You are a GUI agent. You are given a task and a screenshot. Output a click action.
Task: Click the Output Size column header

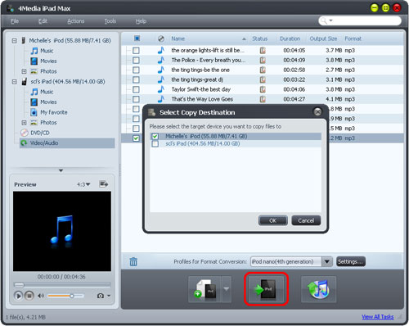(x=323, y=38)
